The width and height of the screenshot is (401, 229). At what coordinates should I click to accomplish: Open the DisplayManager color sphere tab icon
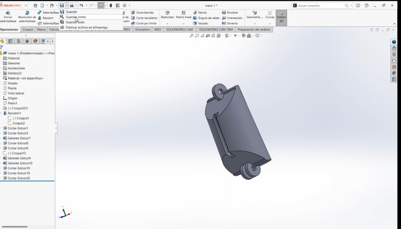tap(35, 41)
